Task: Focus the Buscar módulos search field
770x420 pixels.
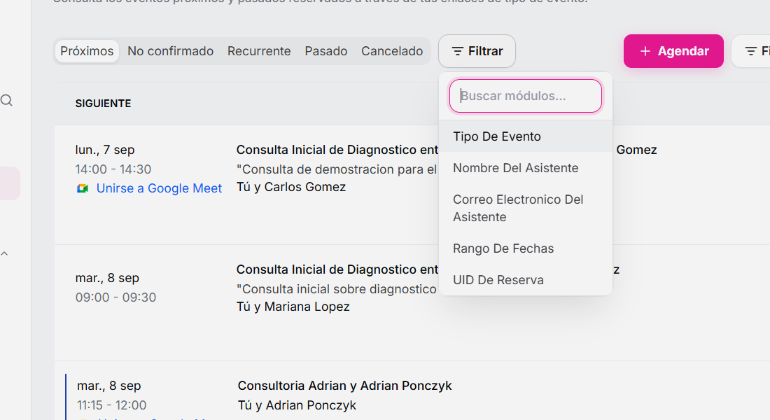Action: 526,96
